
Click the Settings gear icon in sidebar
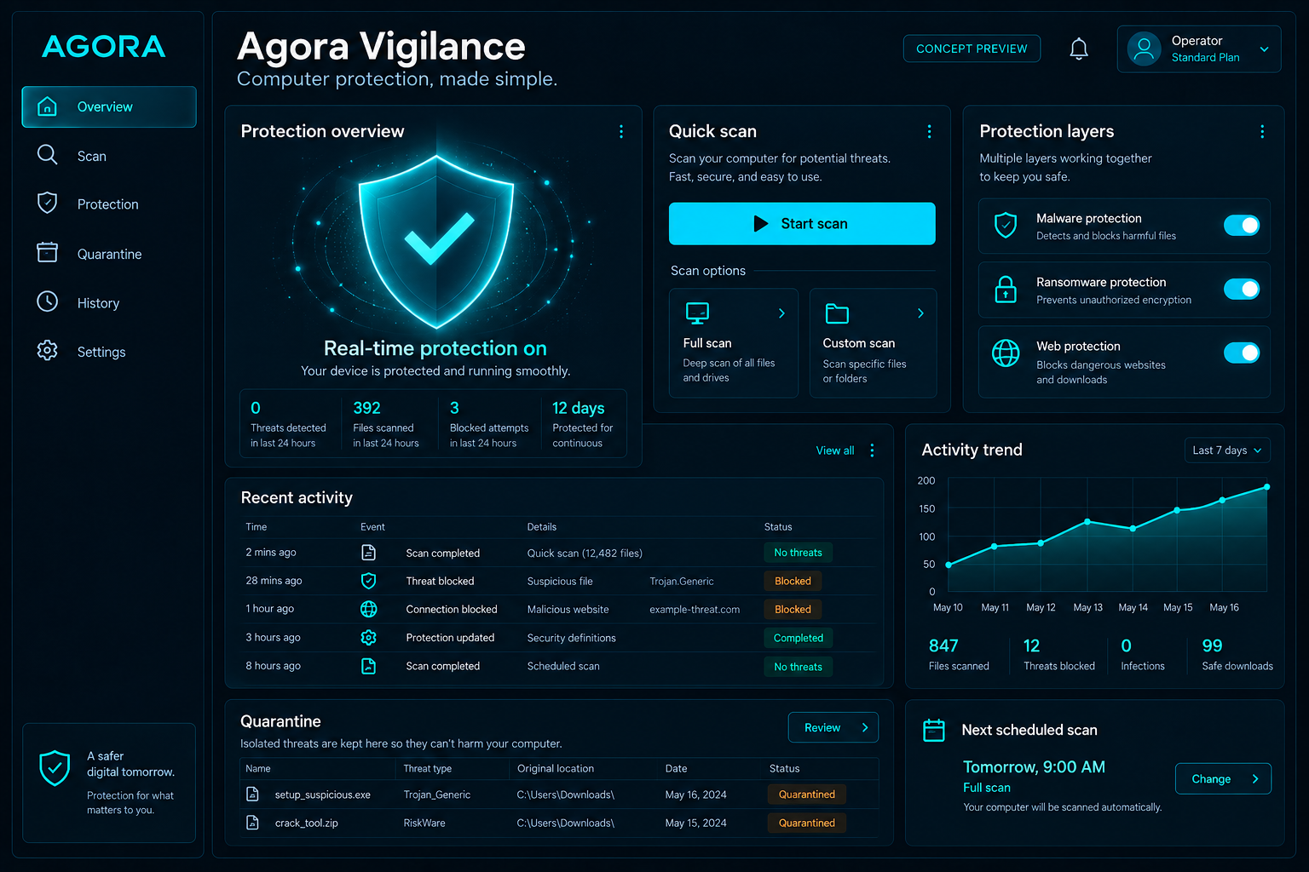pos(48,351)
